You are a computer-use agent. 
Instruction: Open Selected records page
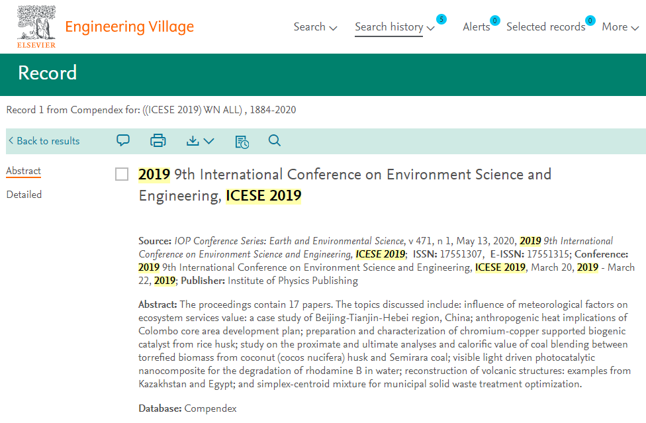click(x=545, y=27)
